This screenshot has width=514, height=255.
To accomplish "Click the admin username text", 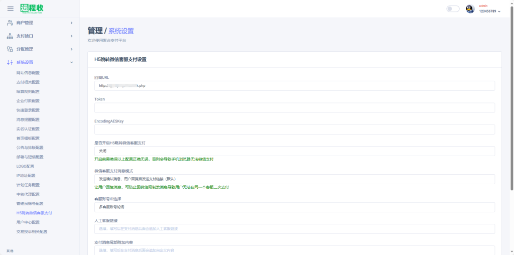I will coord(483,6).
